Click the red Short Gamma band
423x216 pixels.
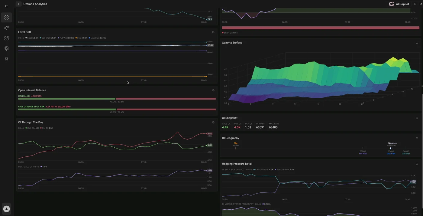pyautogui.click(x=321, y=28)
